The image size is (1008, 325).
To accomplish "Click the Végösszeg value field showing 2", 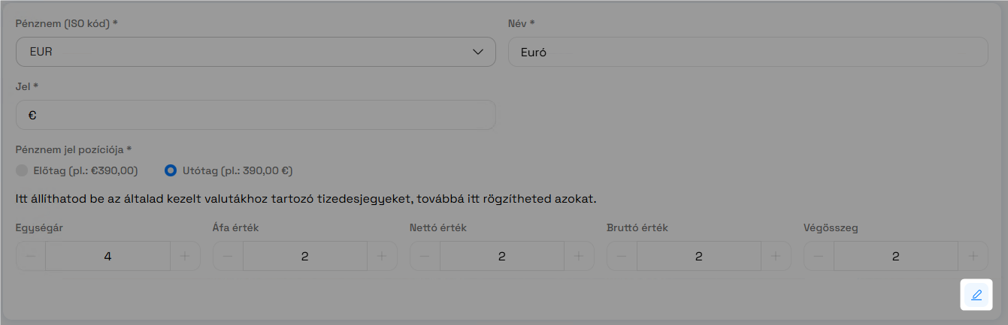I will pyautogui.click(x=895, y=256).
